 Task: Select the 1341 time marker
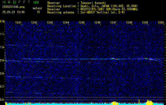coord(18,23)
